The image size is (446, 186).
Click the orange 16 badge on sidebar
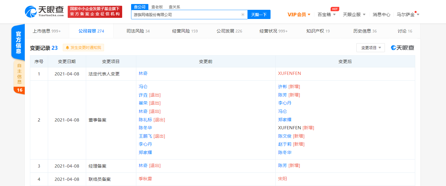pyautogui.click(x=19, y=90)
